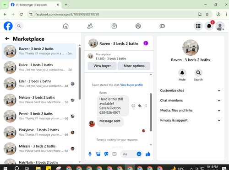229x170 pixels.
Task: Click Raven's large listing photo in info panel
Action: click(191, 48)
